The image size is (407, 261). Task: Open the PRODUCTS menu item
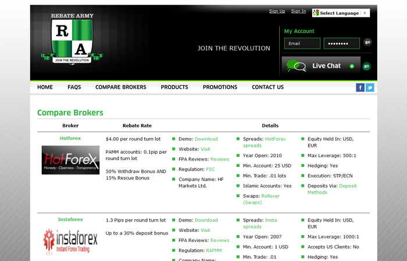174,87
